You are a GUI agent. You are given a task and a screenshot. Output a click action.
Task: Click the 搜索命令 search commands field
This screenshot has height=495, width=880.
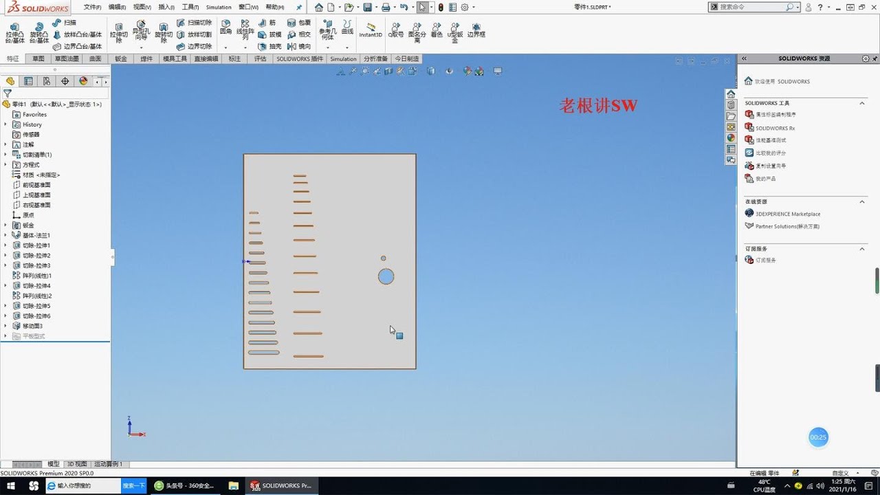[754, 7]
